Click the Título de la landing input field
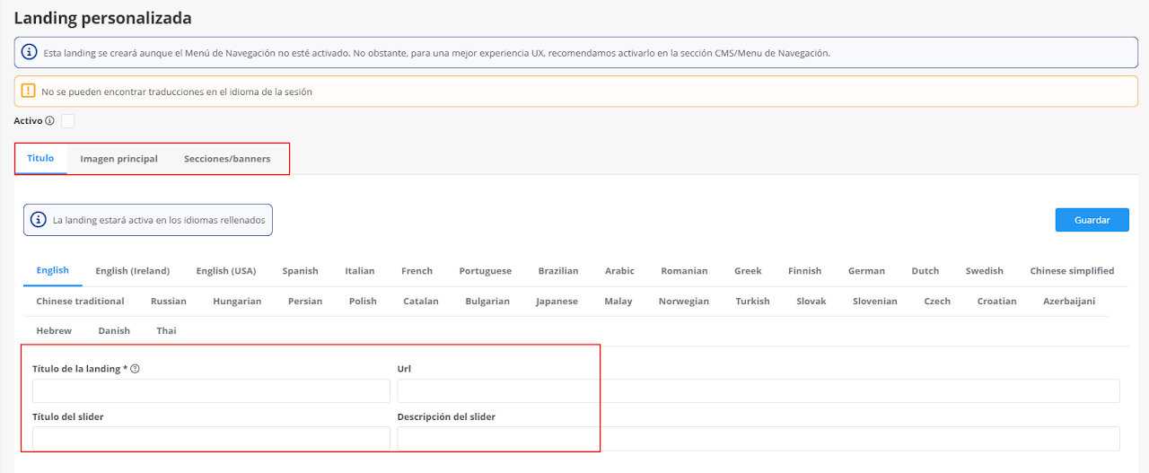Image resolution: width=1149 pixels, height=473 pixels. point(211,391)
